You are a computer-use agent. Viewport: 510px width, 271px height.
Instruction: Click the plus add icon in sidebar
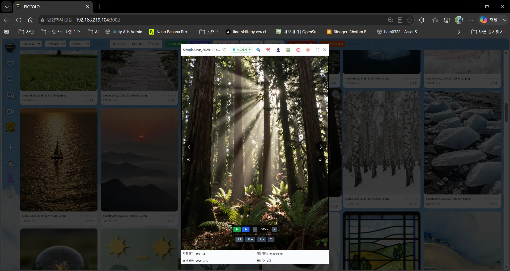tap(10, 147)
